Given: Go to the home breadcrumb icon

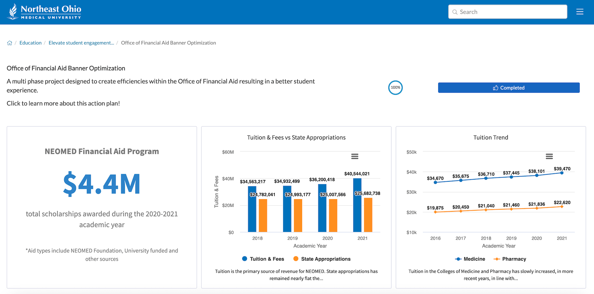Looking at the screenshot, I should coord(9,43).
